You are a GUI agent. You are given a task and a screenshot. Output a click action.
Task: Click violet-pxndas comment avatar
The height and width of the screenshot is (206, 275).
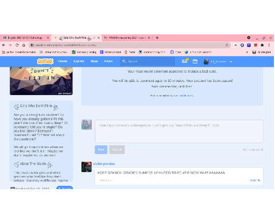pyautogui.click(x=87, y=167)
